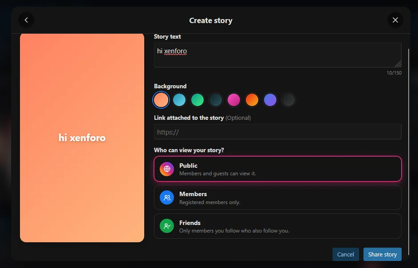
Task: Click the 10/150 character counter
Action: [x=394, y=73]
